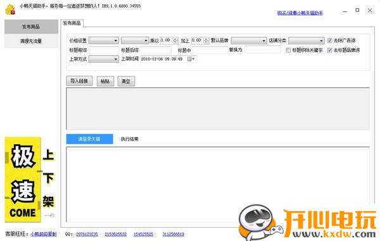
Task: Click the duck app logo icon
Action: pyautogui.click(x=10, y=9)
